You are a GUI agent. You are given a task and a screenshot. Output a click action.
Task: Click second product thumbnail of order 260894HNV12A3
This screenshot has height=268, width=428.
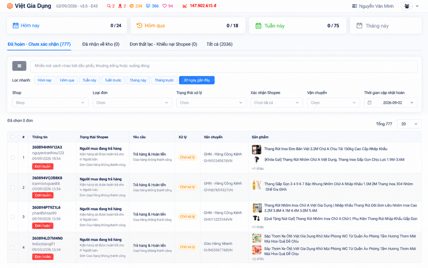[x=256, y=160]
